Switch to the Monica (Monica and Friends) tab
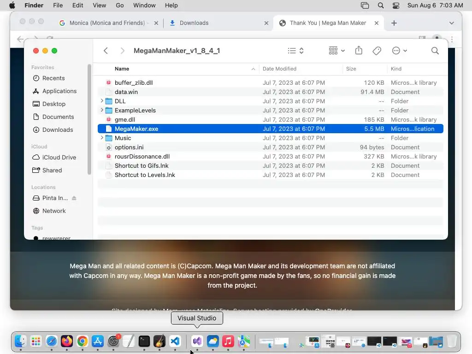472x354 pixels. tap(107, 23)
